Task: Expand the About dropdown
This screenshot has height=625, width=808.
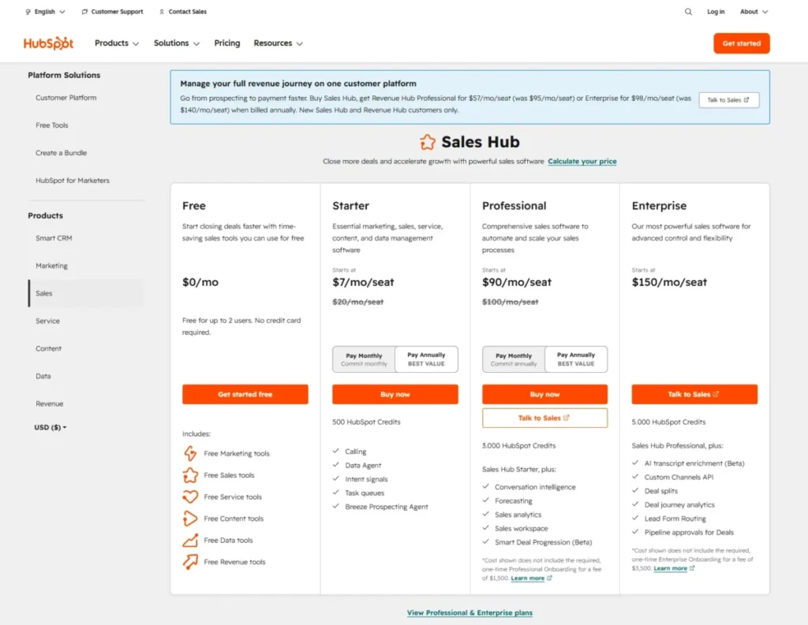Action: [754, 11]
